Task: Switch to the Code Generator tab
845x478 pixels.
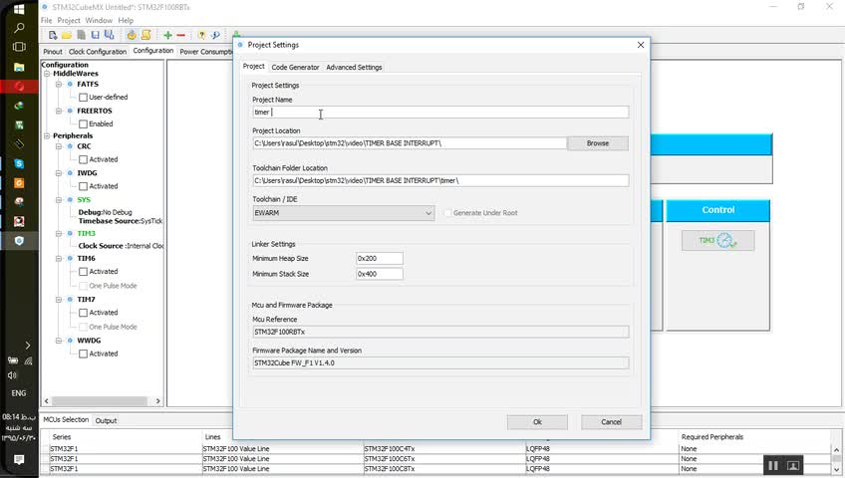Action: click(295, 68)
